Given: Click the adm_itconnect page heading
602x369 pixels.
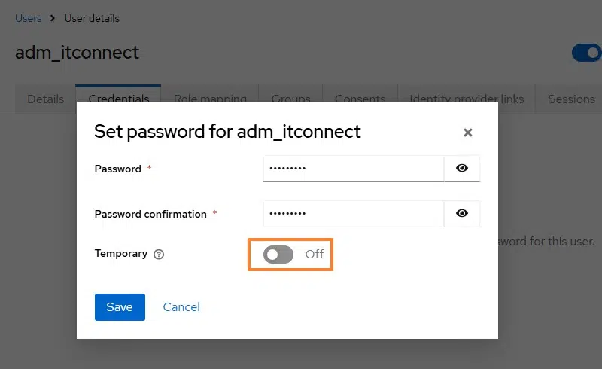Looking at the screenshot, I should point(77,53).
